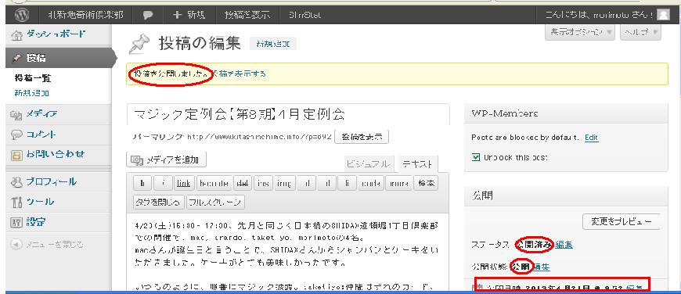681x294 pixels.
Task: Click 編集 link next to ステータス
Action: [x=564, y=245]
